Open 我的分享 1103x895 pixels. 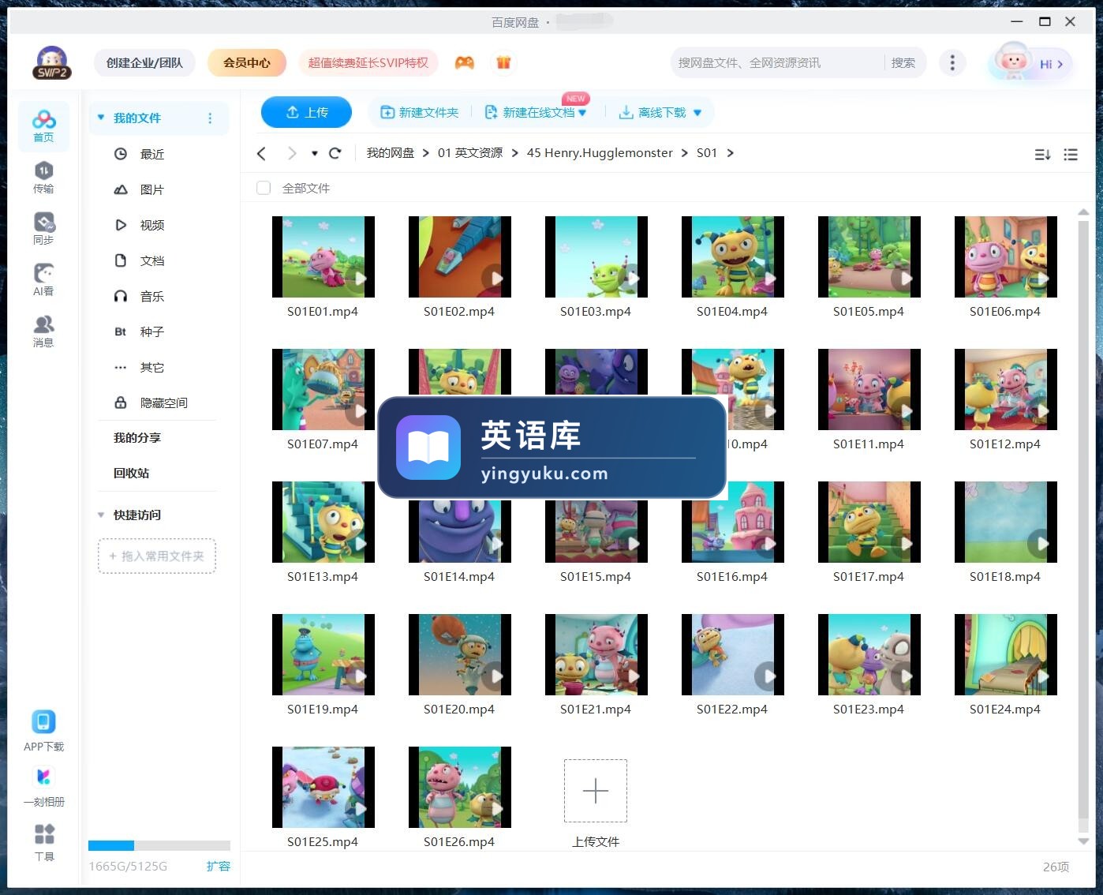(x=137, y=437)
